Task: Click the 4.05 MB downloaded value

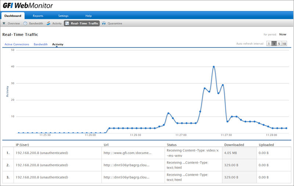Action: click(230, 153)
